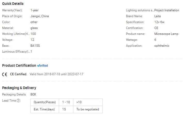Click the Lead Time help question-mark icon
Image resolution: width=183 pixels, height=116 pixels.
19,101
